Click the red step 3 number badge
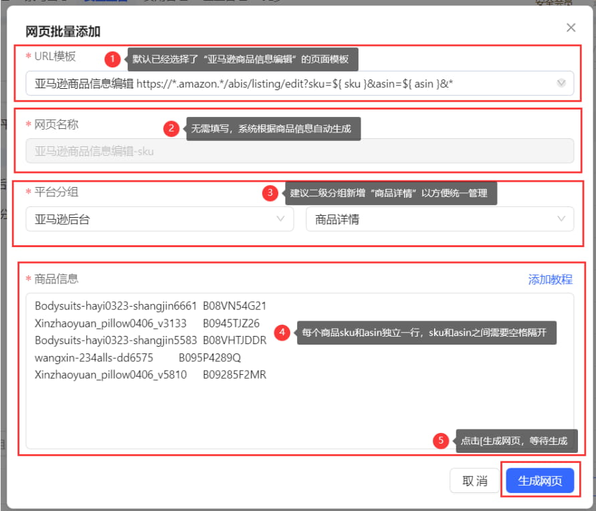This screenshot has width=596, height=511. (x=270, y=193)
